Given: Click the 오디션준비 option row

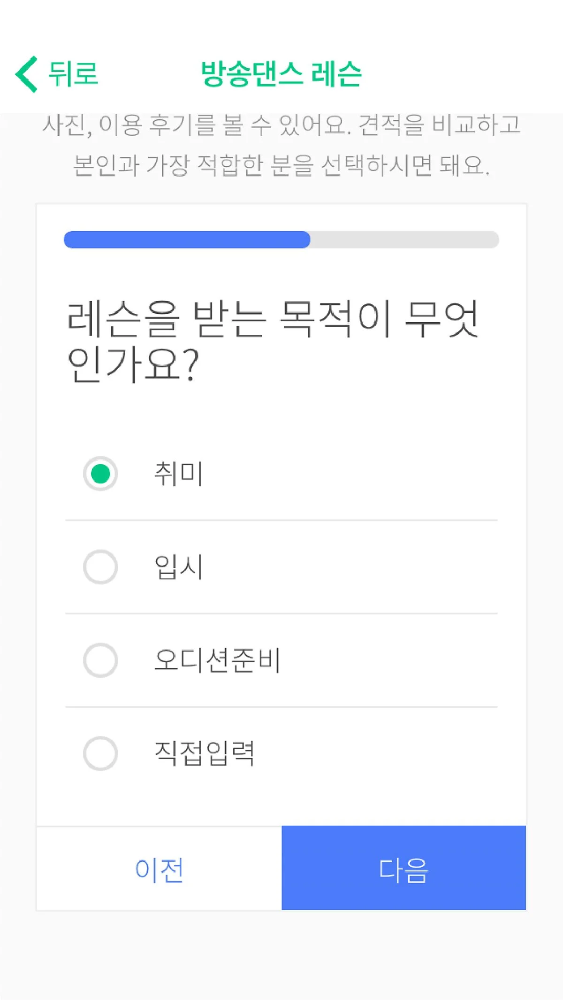Looking at the screenshot, I should (x=281, y=660).
